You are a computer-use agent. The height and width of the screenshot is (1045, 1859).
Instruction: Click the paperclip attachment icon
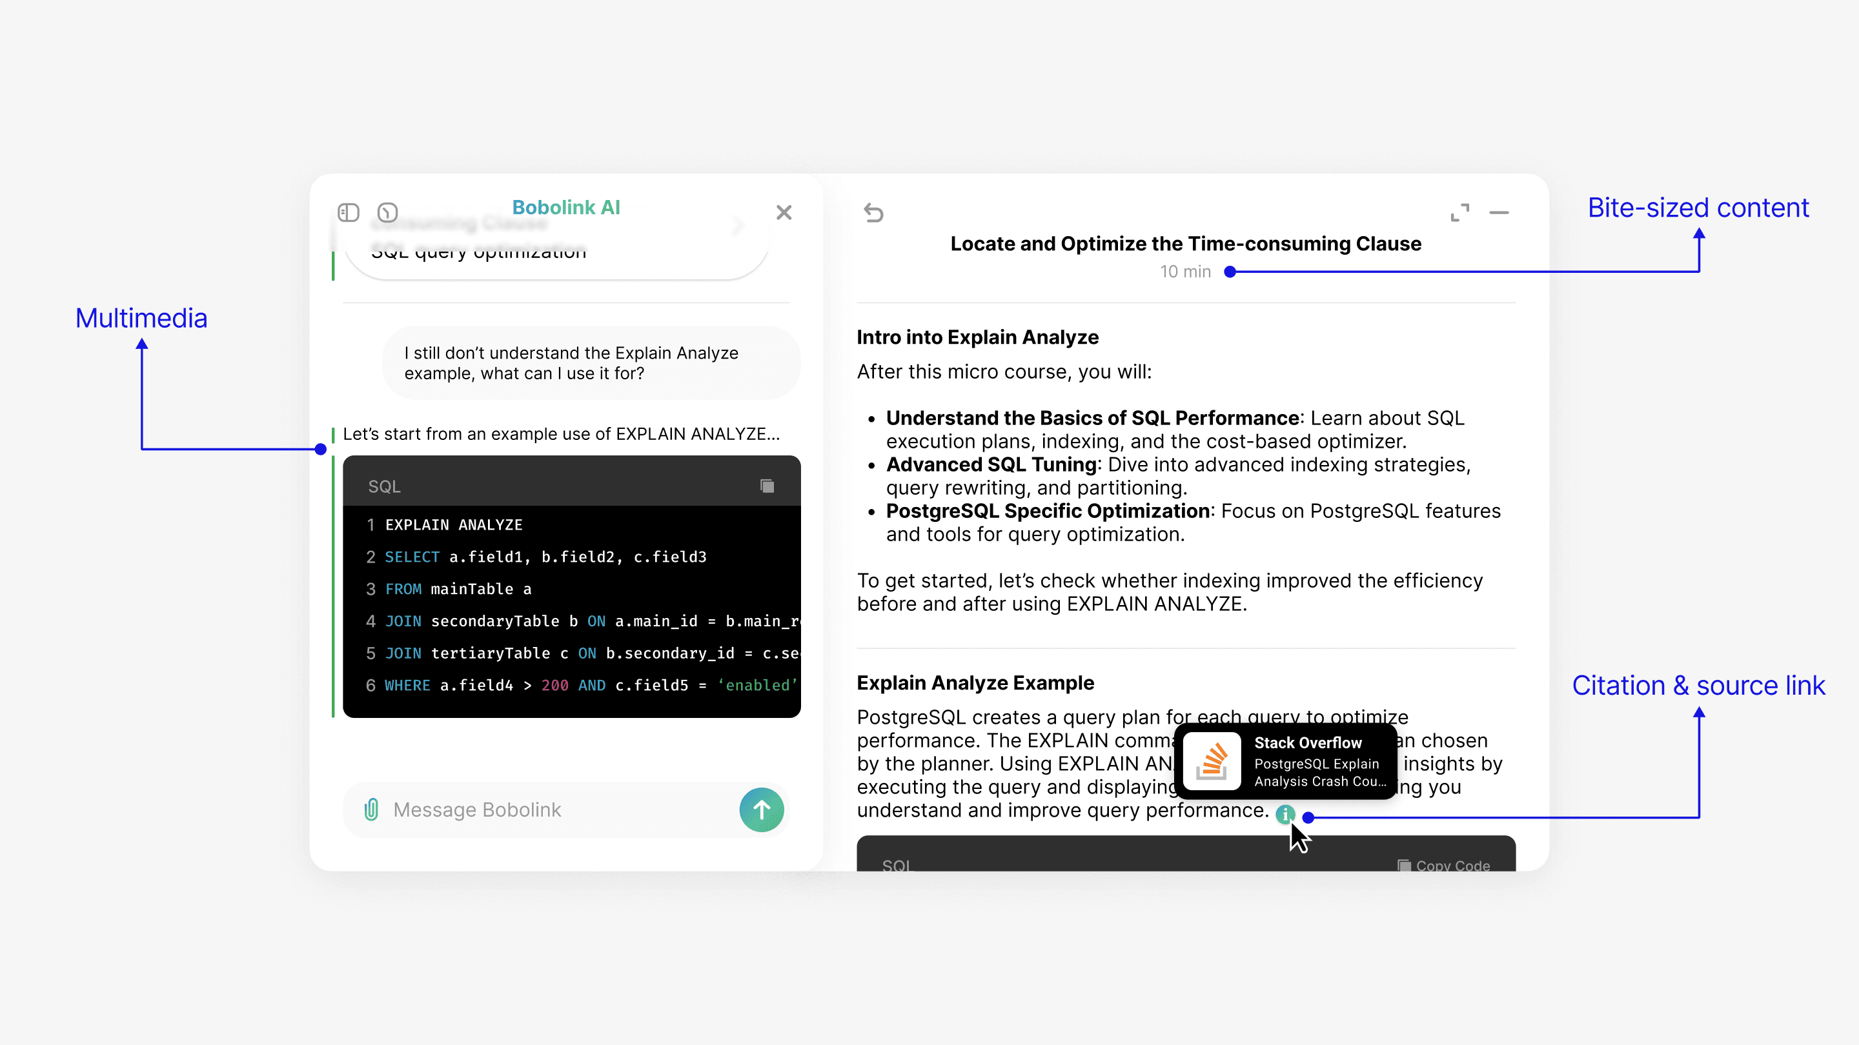[x=372, y=809]
